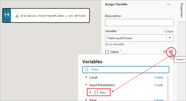186x101 pixels.
Task: Click Create link in Input Parameters row
Action: point(159,85)
